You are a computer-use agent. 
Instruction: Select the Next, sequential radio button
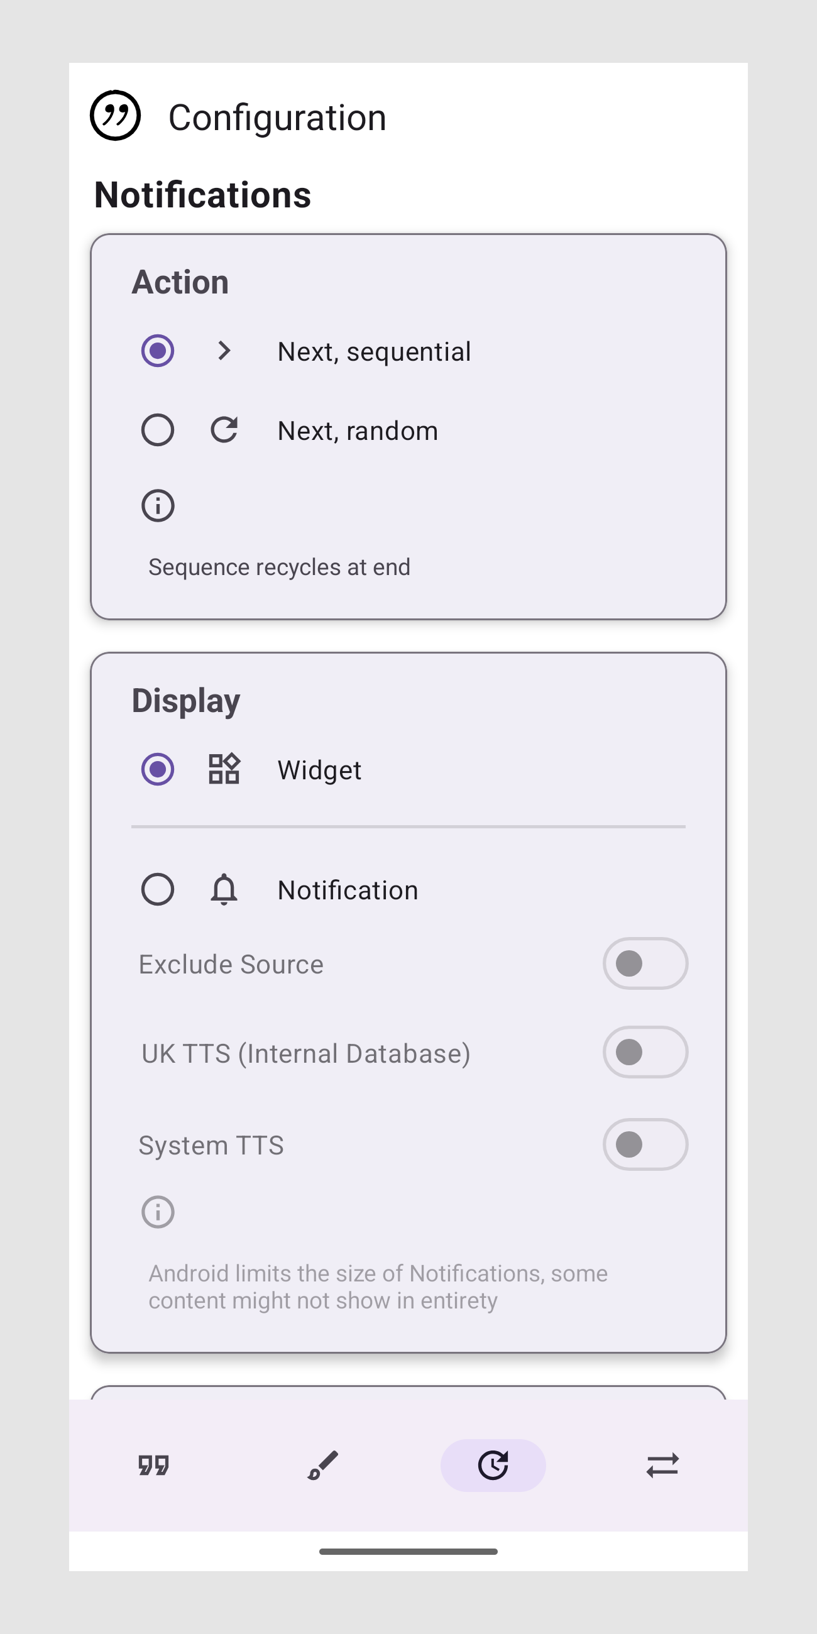(158, 351)
